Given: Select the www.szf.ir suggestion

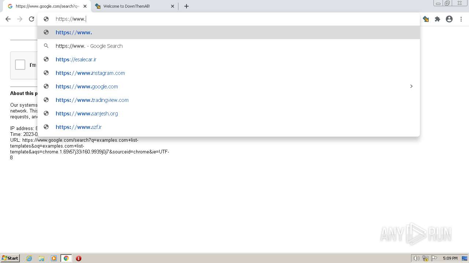Looking at the screenshot, I should point(229,127).
